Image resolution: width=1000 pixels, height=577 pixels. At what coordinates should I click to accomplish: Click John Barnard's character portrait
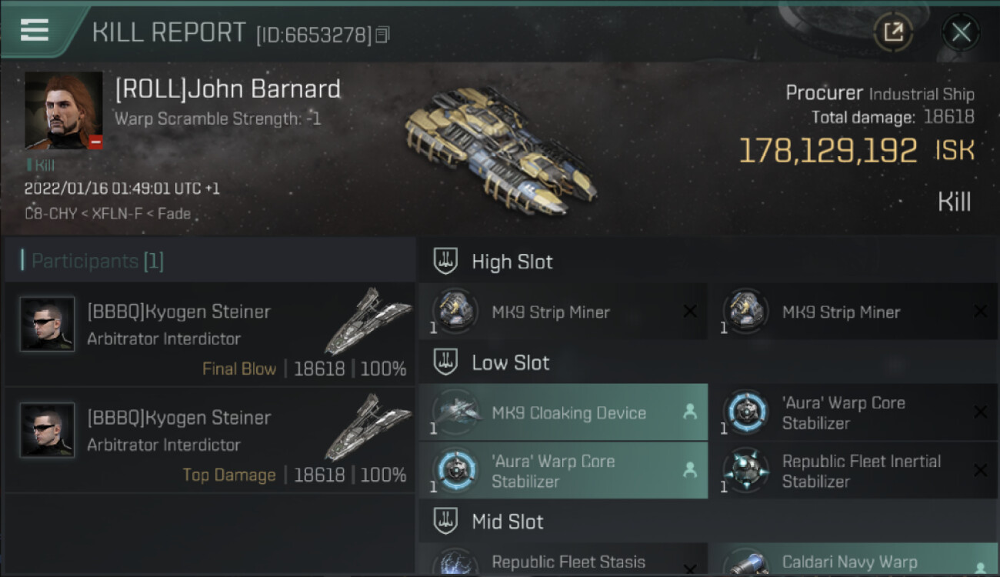point(63,111)
